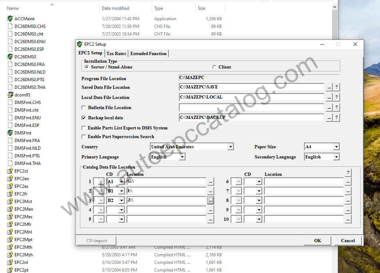The height and width of the screenshot is (273, 380).
Task: Sort files by Size column header
Action: pyautogui.click(x=201, y=8)
